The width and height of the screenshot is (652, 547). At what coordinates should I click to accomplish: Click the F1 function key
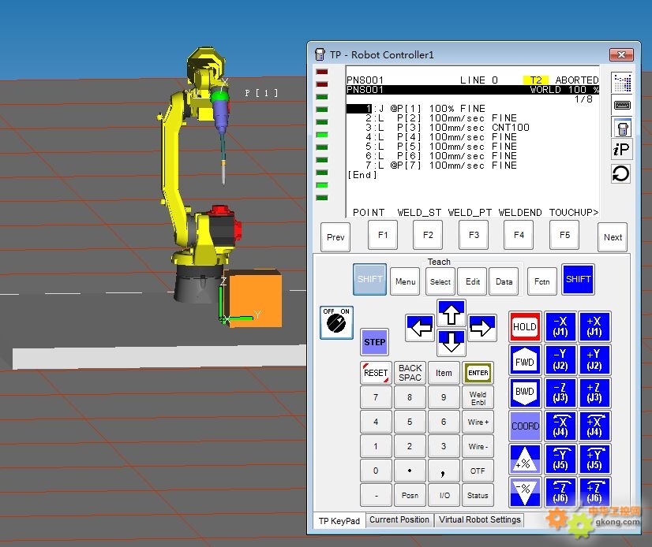click(383, 235)
